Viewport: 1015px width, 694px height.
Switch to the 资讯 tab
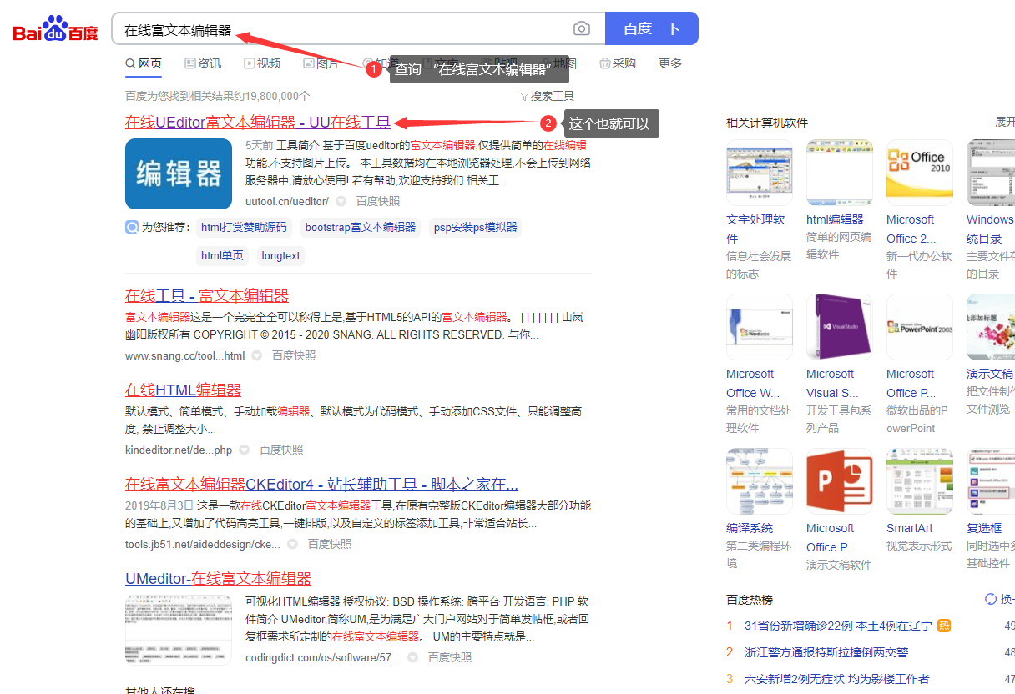pos(203,63)
